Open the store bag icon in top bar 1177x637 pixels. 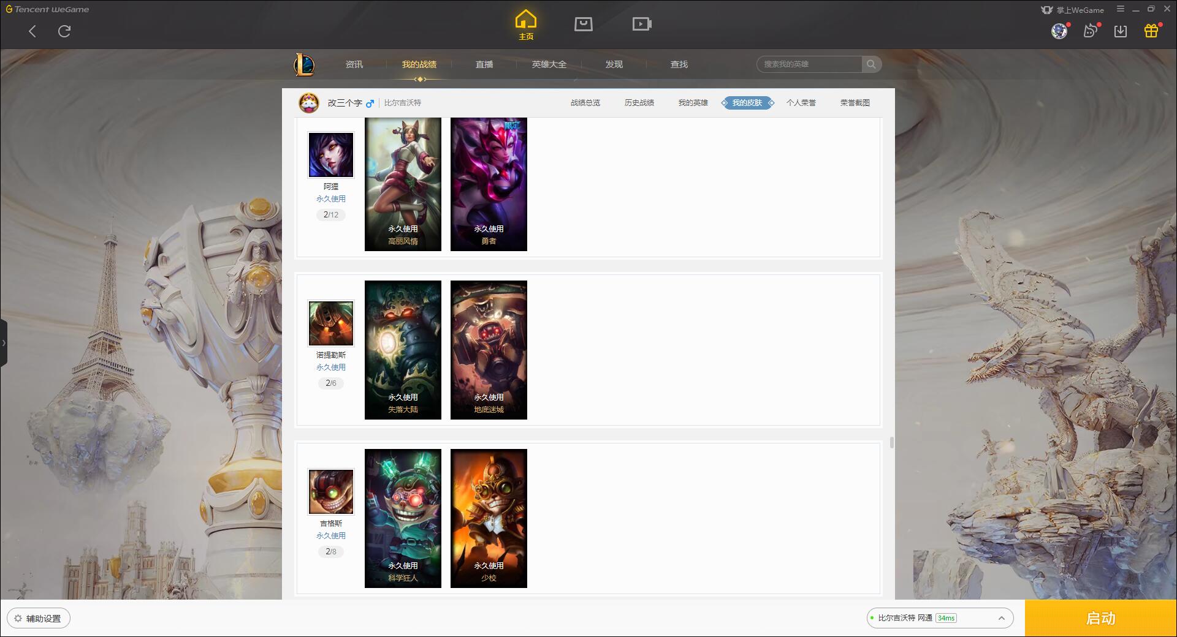pos(584,24)
